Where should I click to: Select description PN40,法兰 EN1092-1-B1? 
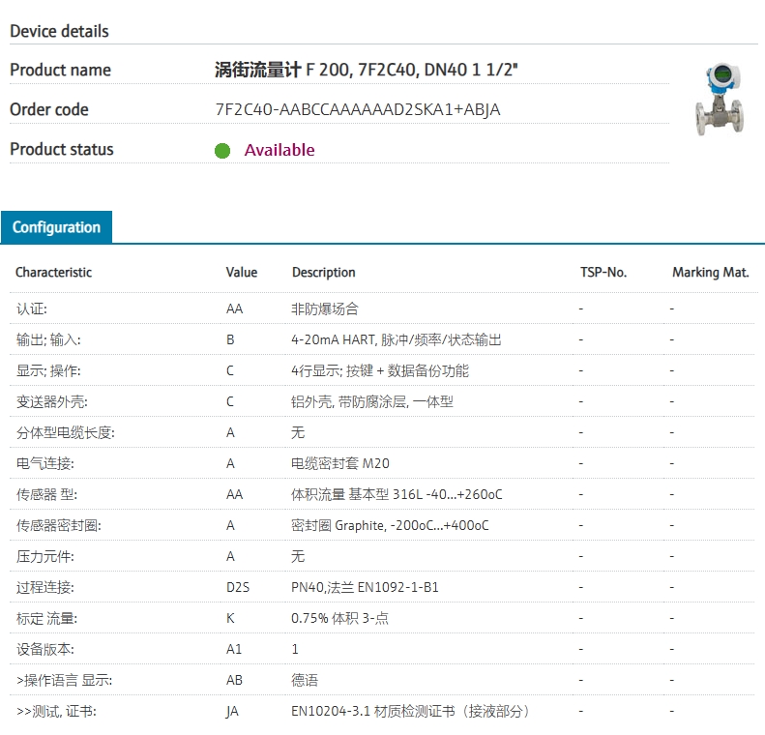(x=365, y=587)
